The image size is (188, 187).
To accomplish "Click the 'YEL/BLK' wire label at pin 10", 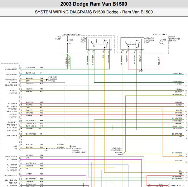I will (x=29, y=89).
